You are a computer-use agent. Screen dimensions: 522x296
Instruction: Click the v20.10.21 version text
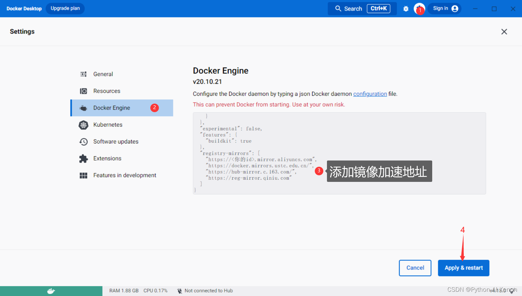click(x=208, y=82)
